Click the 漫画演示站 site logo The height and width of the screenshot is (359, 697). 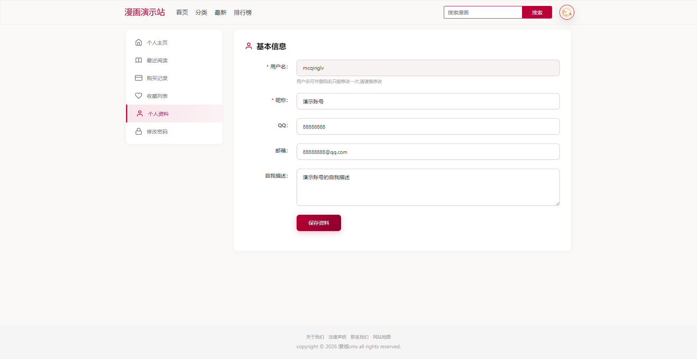pyautogui.click(x=145, y=12)
